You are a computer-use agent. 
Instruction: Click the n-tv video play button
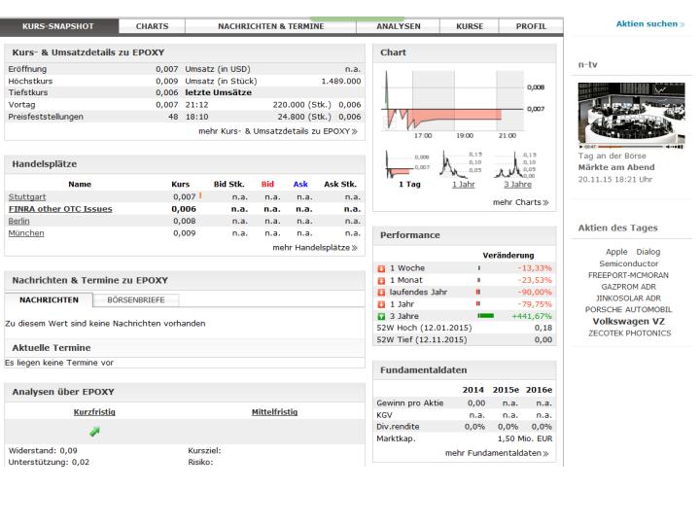point(580,147)
